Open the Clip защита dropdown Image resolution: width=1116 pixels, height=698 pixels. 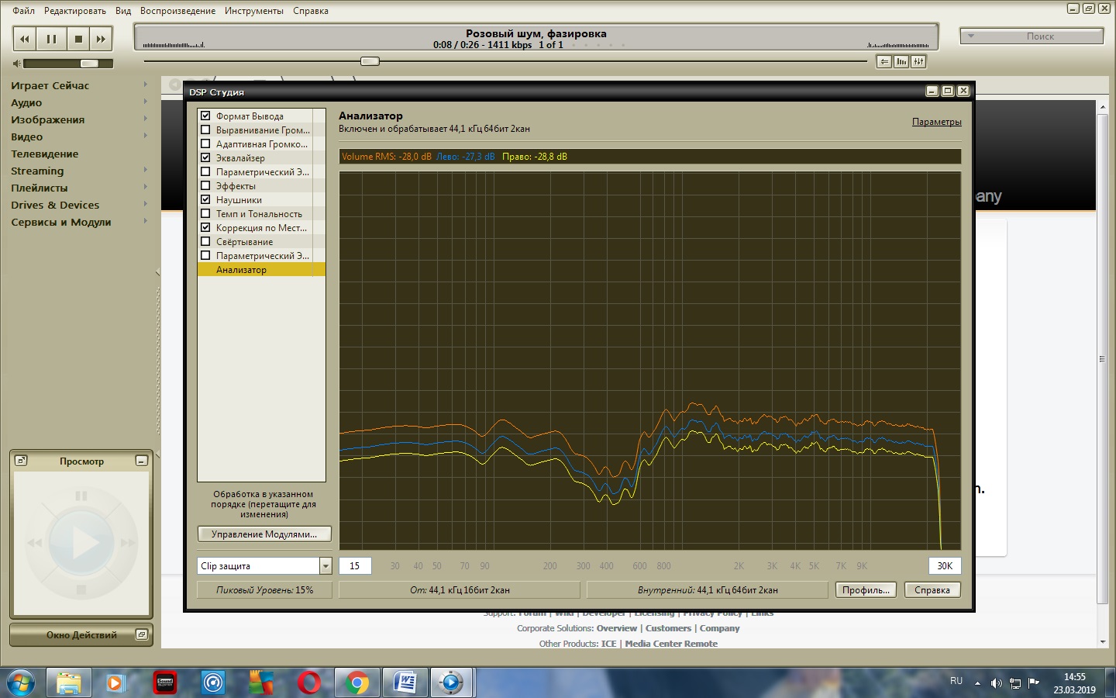(325, 566)
